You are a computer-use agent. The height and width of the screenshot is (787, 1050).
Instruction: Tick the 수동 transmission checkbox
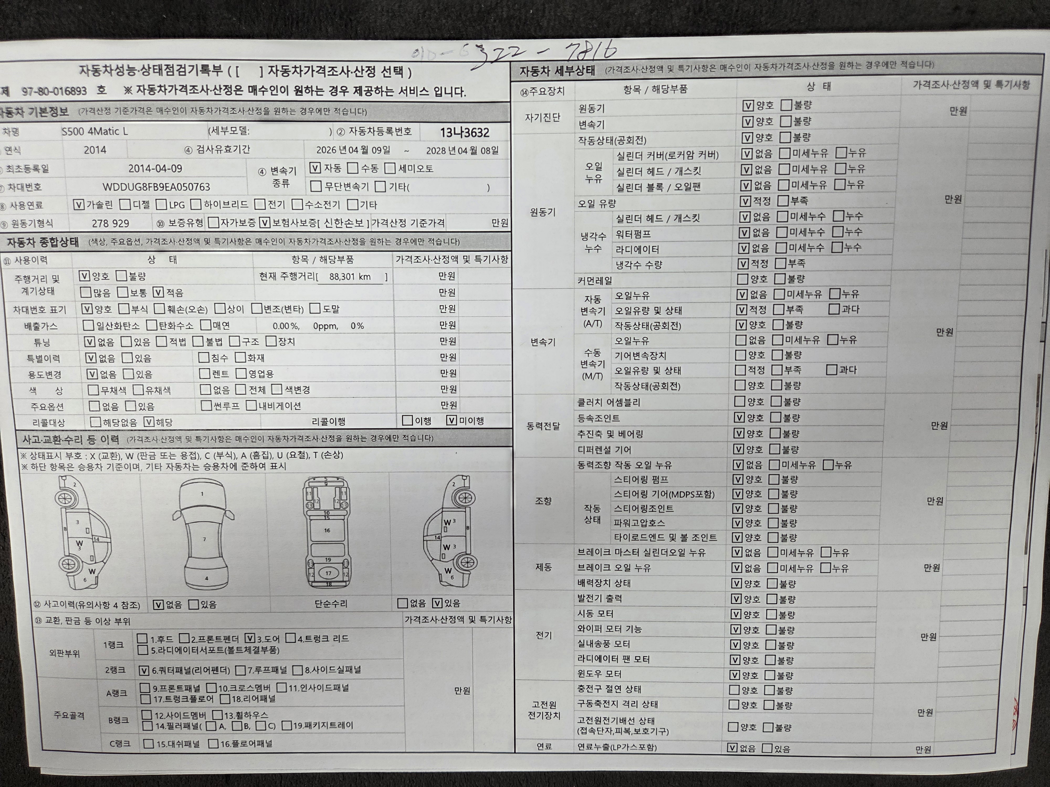tap(352, 168)
